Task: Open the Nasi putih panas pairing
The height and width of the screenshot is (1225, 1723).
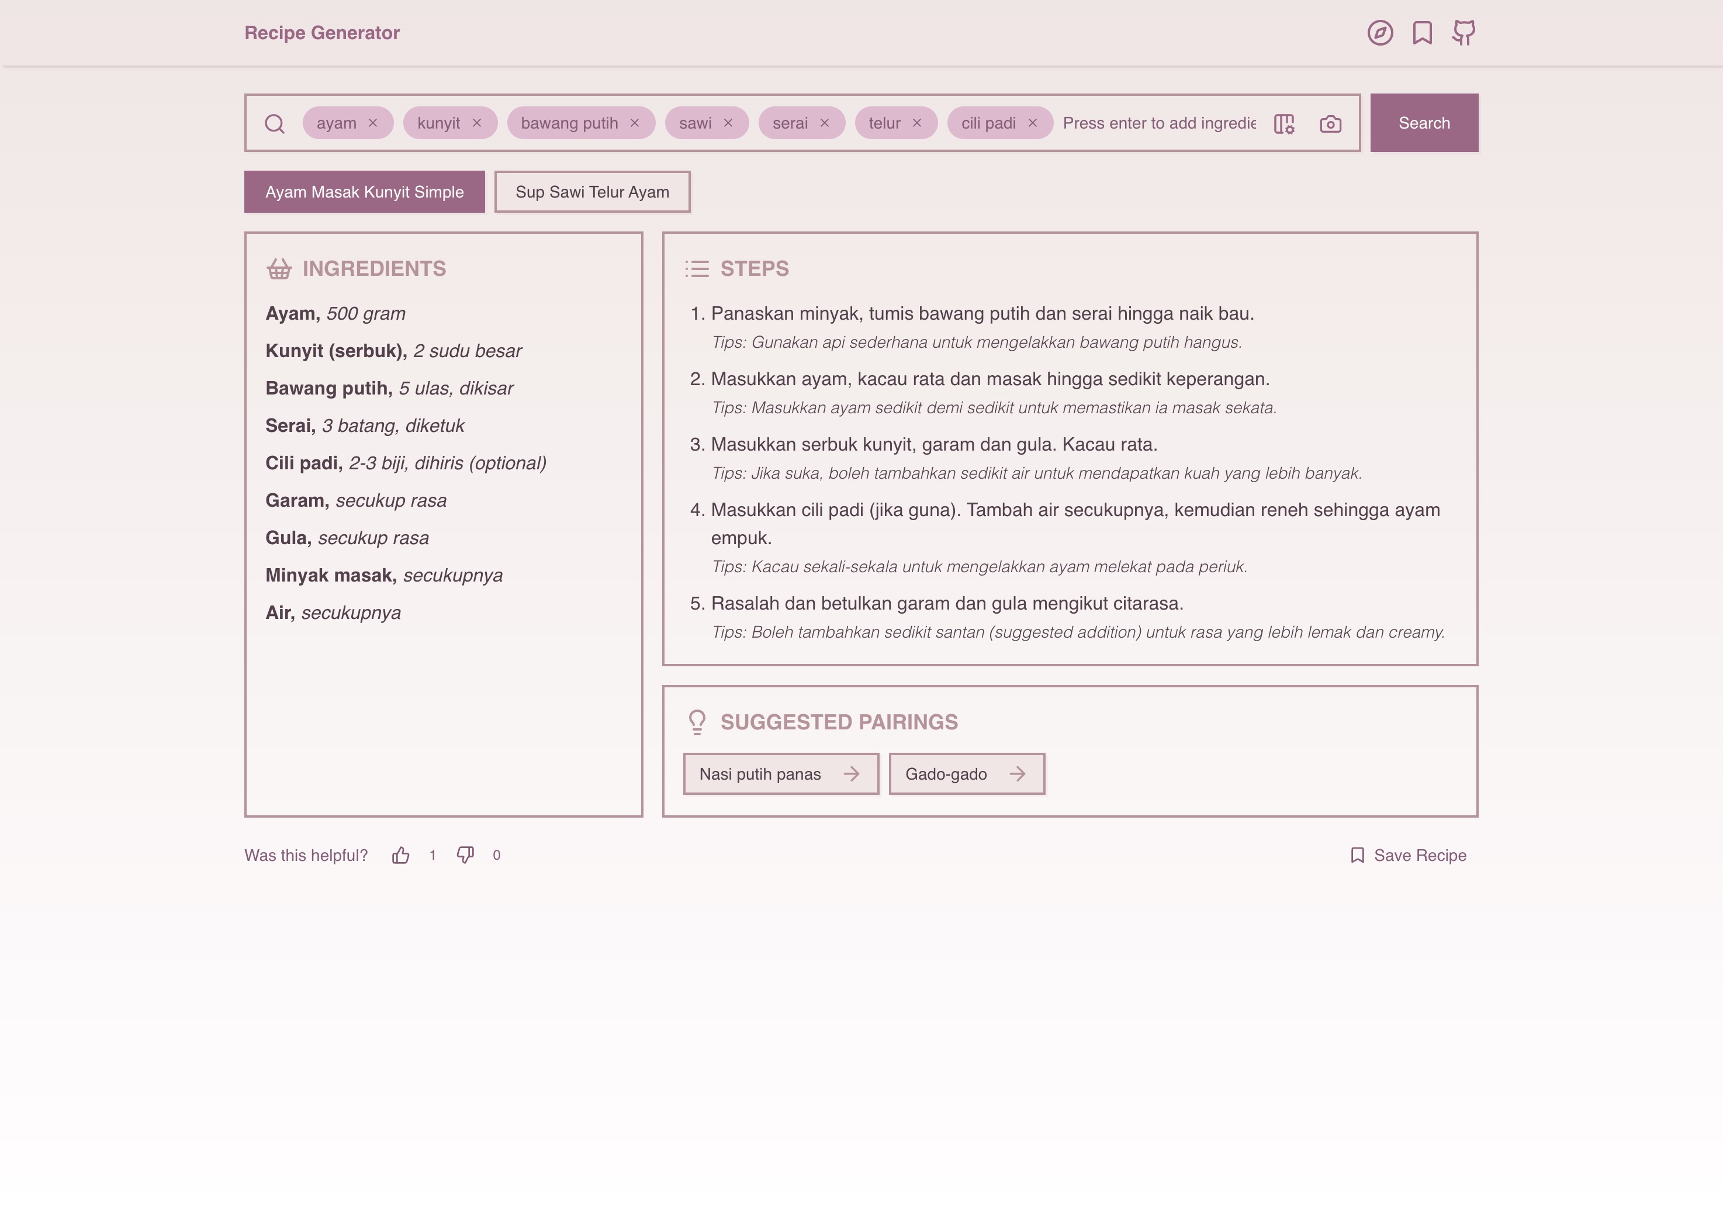Action: (x=781, y=774)
